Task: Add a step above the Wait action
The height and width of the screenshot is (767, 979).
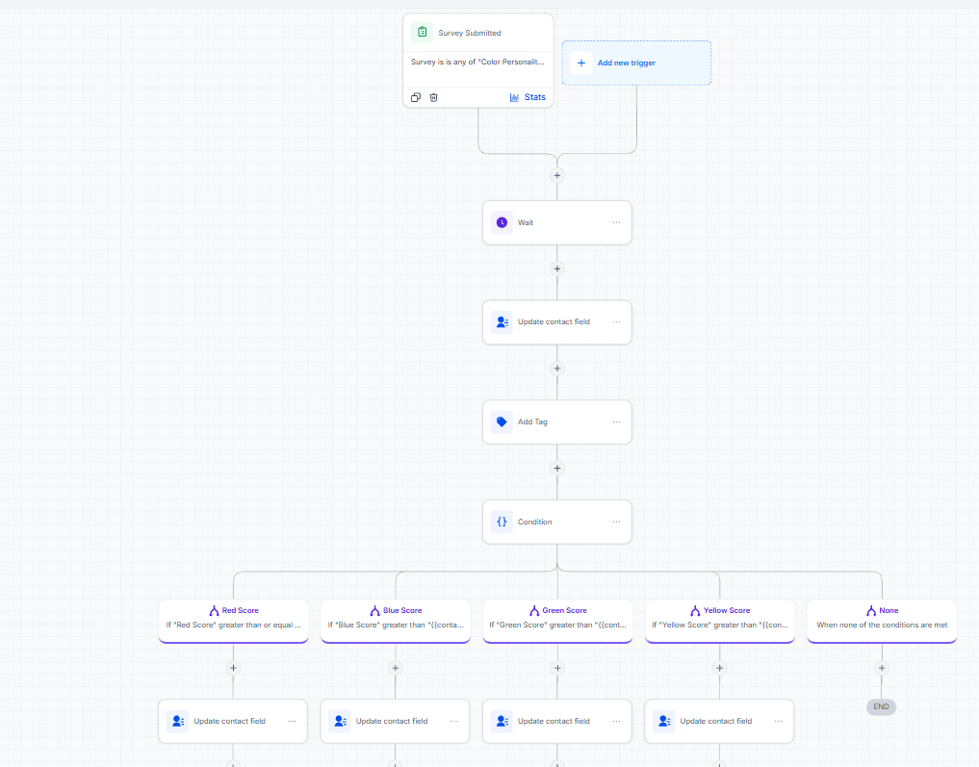Action: [557, 175]
